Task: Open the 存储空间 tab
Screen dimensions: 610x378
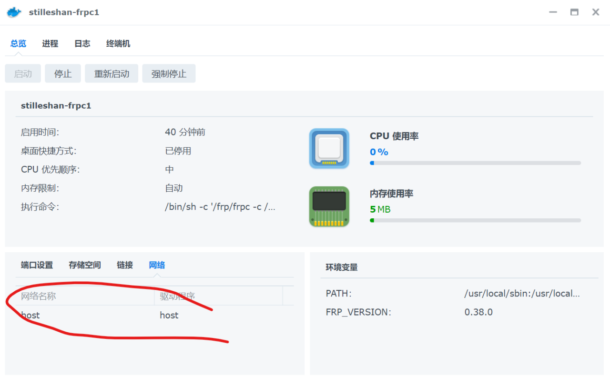Action: click(x=84, y=265)
